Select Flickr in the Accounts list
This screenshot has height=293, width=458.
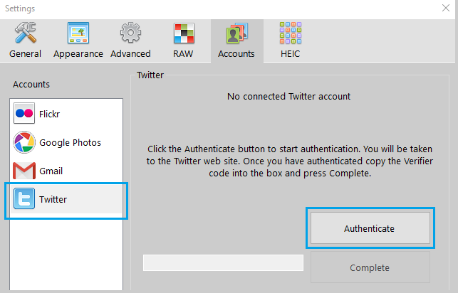point(66,114)
